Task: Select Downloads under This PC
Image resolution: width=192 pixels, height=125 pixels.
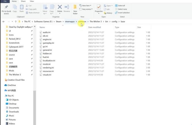Action: pyautogui.click(x=14, y=112)
